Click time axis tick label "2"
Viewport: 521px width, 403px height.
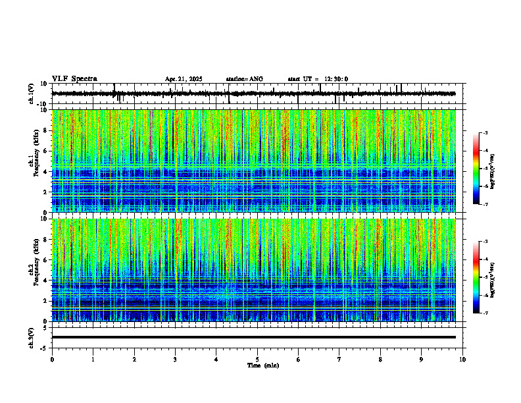coord(134,360)
